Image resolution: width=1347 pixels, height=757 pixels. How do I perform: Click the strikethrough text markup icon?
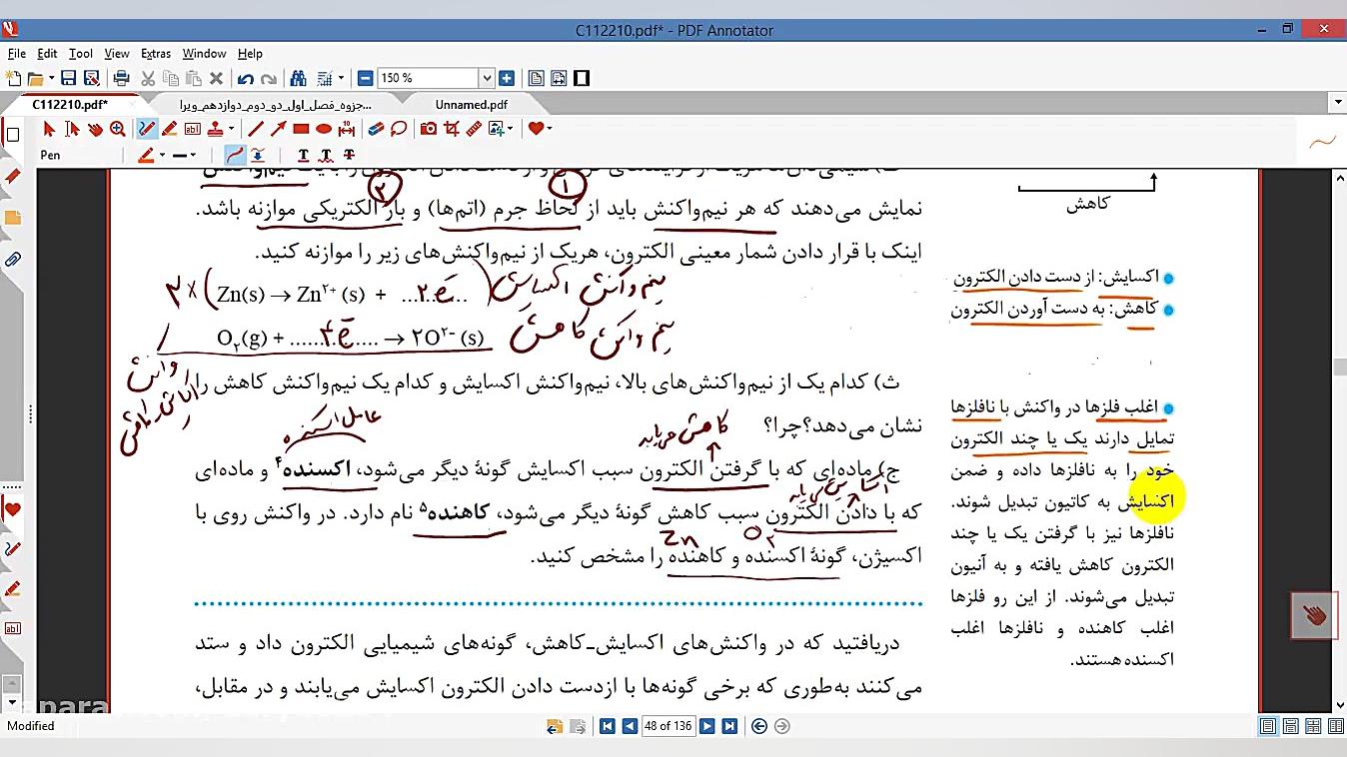pyautogui.click(x=349, y=155)
